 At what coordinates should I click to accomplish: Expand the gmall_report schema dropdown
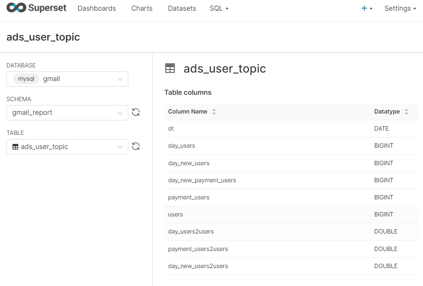coord(120,113)
